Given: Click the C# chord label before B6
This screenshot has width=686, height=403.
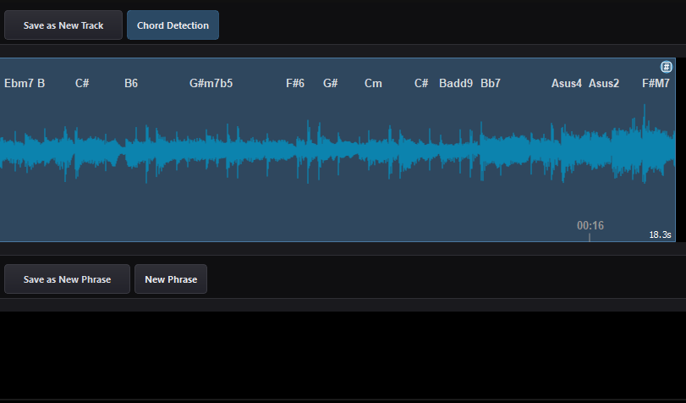Looking at the screenshot, I should pos(82,83).
